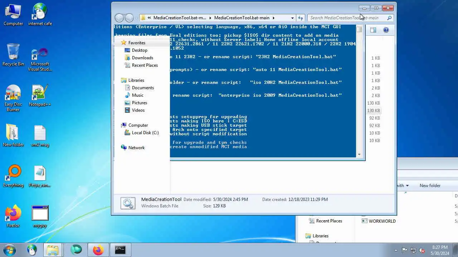Expand chevron after MediaCreationTool.bat-main breadcrumb
Image resolution: width=458 pixels, height=257 pixels.
coord(273,18)
